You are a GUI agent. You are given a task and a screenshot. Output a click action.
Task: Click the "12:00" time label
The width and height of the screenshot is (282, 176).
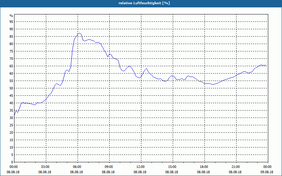tap(141, 167)
